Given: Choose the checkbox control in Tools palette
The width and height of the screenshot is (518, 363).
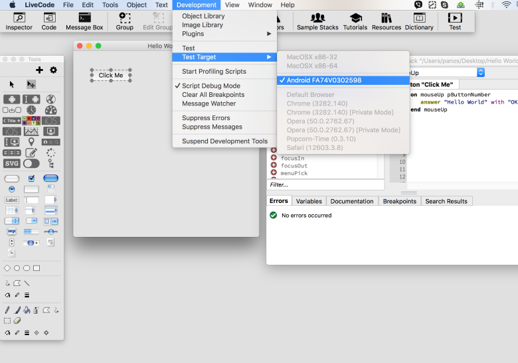Looking at the screenshot, I should (31, 179).
